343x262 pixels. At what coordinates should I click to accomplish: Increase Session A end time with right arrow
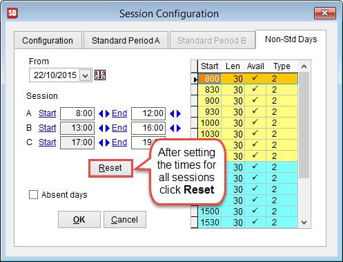point(179,113)
